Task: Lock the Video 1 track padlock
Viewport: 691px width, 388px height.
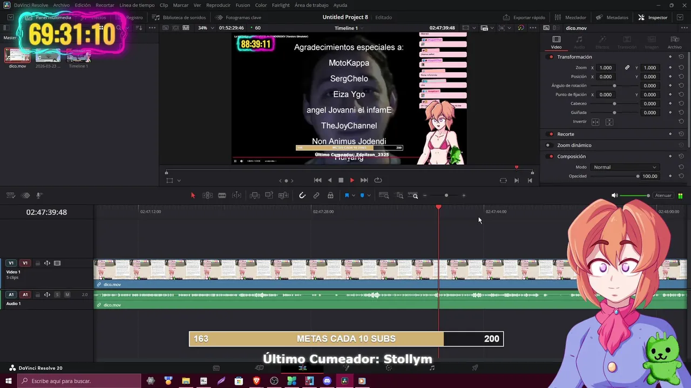Action: coord(37,263)
